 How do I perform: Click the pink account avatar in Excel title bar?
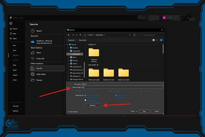pyautogui.click(x=164, y=18)
